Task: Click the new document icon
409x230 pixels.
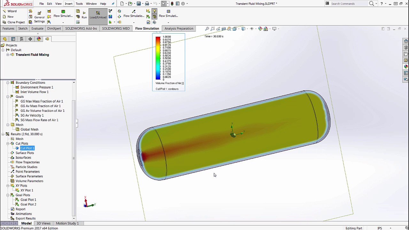Action: [122, 4]
